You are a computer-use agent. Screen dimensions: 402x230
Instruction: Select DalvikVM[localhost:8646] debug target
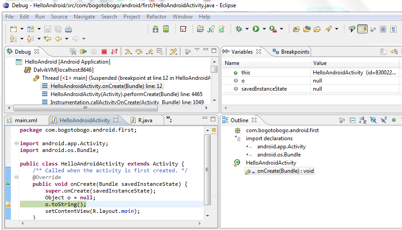(59, 70)
